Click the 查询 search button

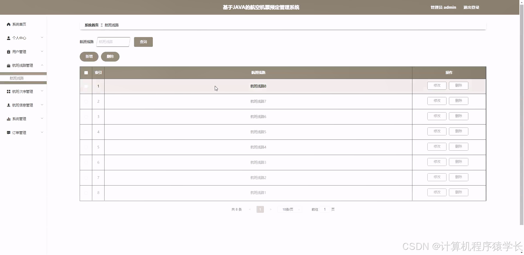143,42
